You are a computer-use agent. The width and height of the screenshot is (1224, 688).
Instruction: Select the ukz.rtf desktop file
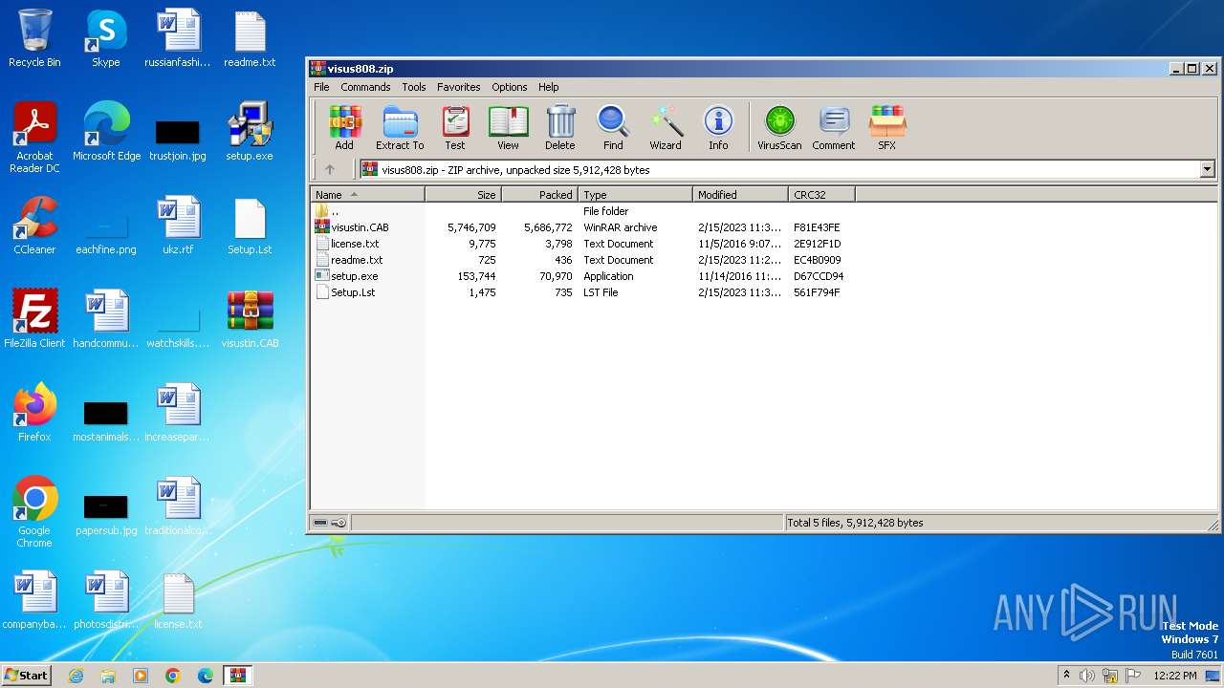click(x=178, y=226)
